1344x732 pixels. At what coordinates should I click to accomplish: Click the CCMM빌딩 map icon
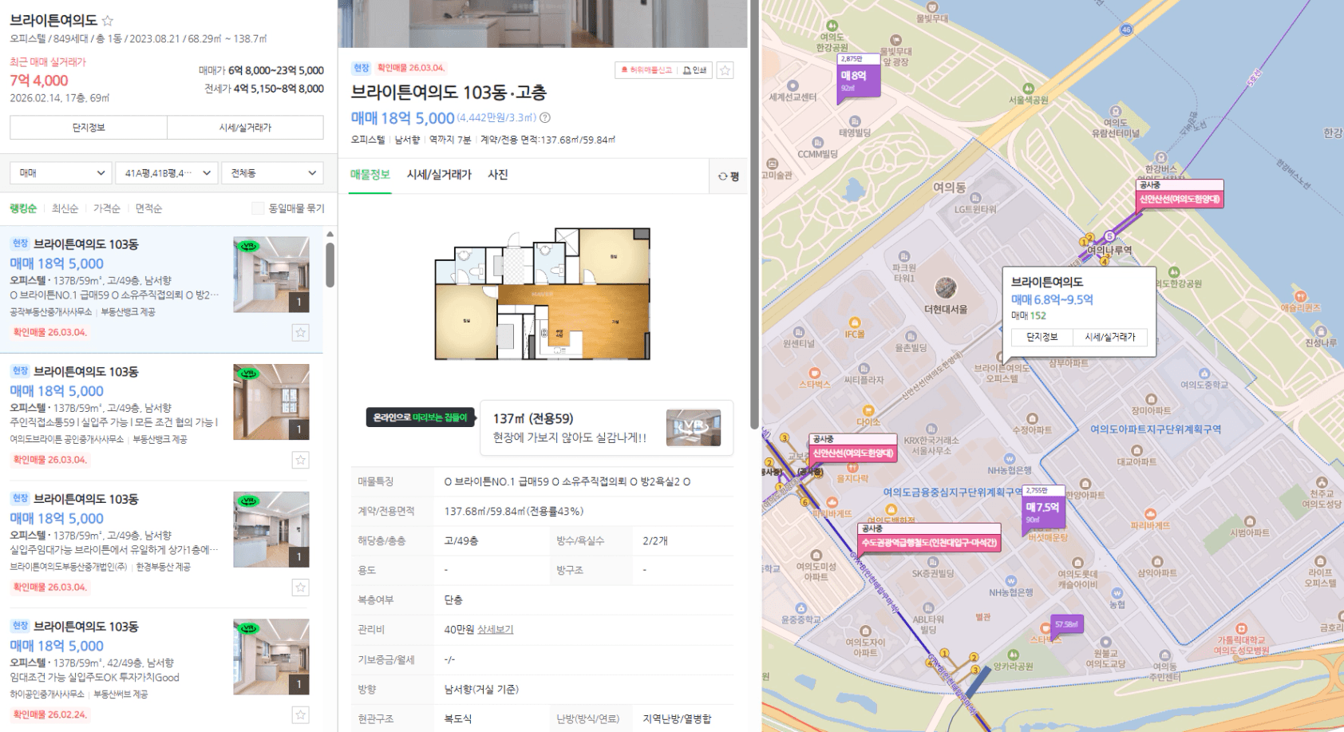(x=818, y=143)
